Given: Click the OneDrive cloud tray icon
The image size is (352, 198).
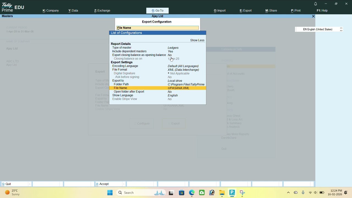Looking at the screenshot, I should (x=296, y=193).
